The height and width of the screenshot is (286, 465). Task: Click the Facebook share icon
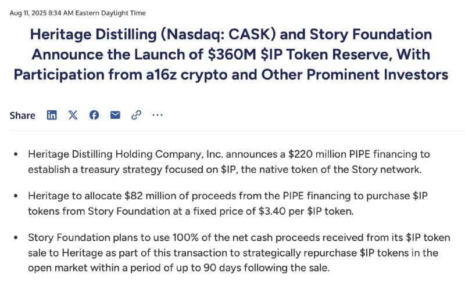tap(94, 115)
